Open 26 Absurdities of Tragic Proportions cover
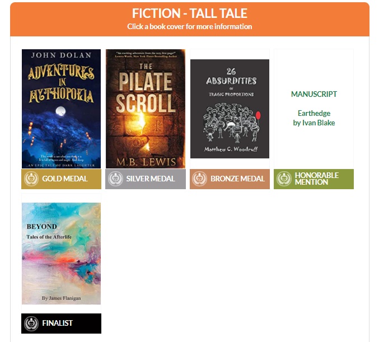 [230, 109]
